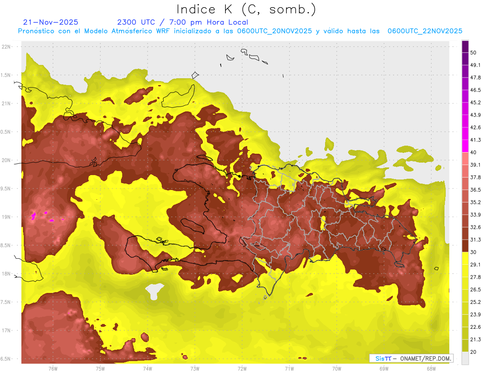Image resolution: width=484 pixels, height=374 pixels.
Task: Click colorbar value "40"
Action: [x=474, y=152]
